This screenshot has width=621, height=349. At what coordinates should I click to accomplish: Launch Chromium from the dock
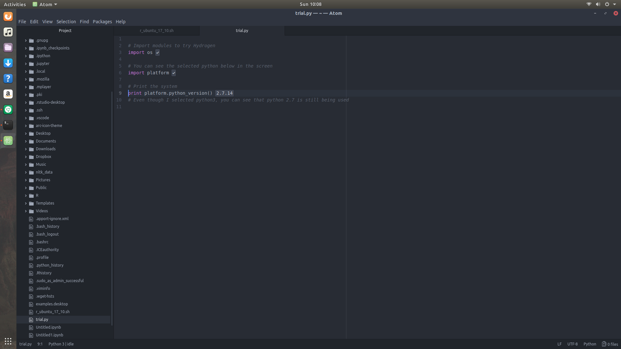(x=8, y=110)
